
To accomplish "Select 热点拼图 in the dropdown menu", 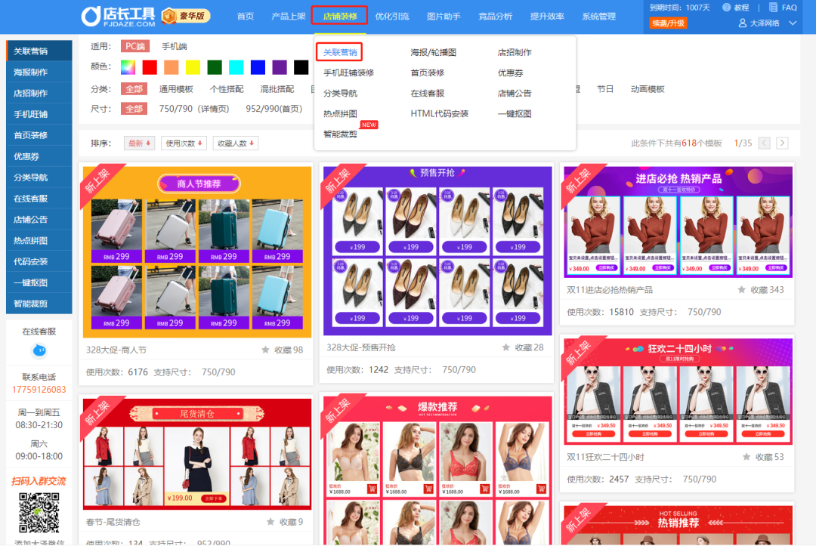I will (x=340, y=113).
